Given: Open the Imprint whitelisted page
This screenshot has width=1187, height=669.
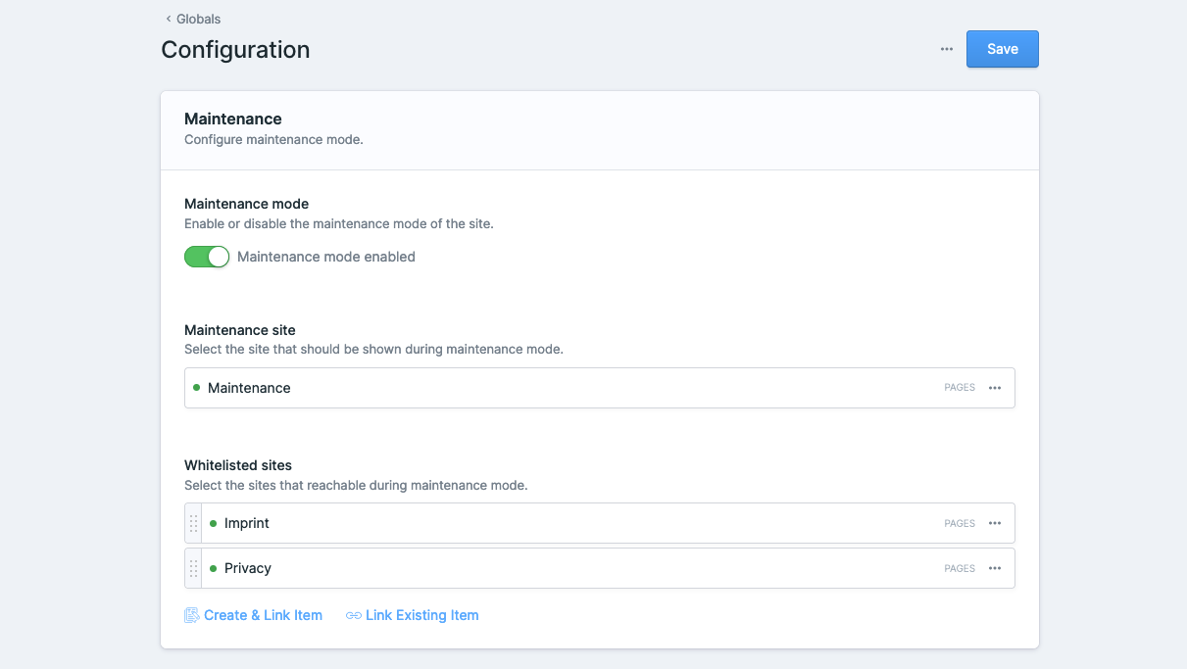Looking at the screenshot, I should tap(247, 523).
